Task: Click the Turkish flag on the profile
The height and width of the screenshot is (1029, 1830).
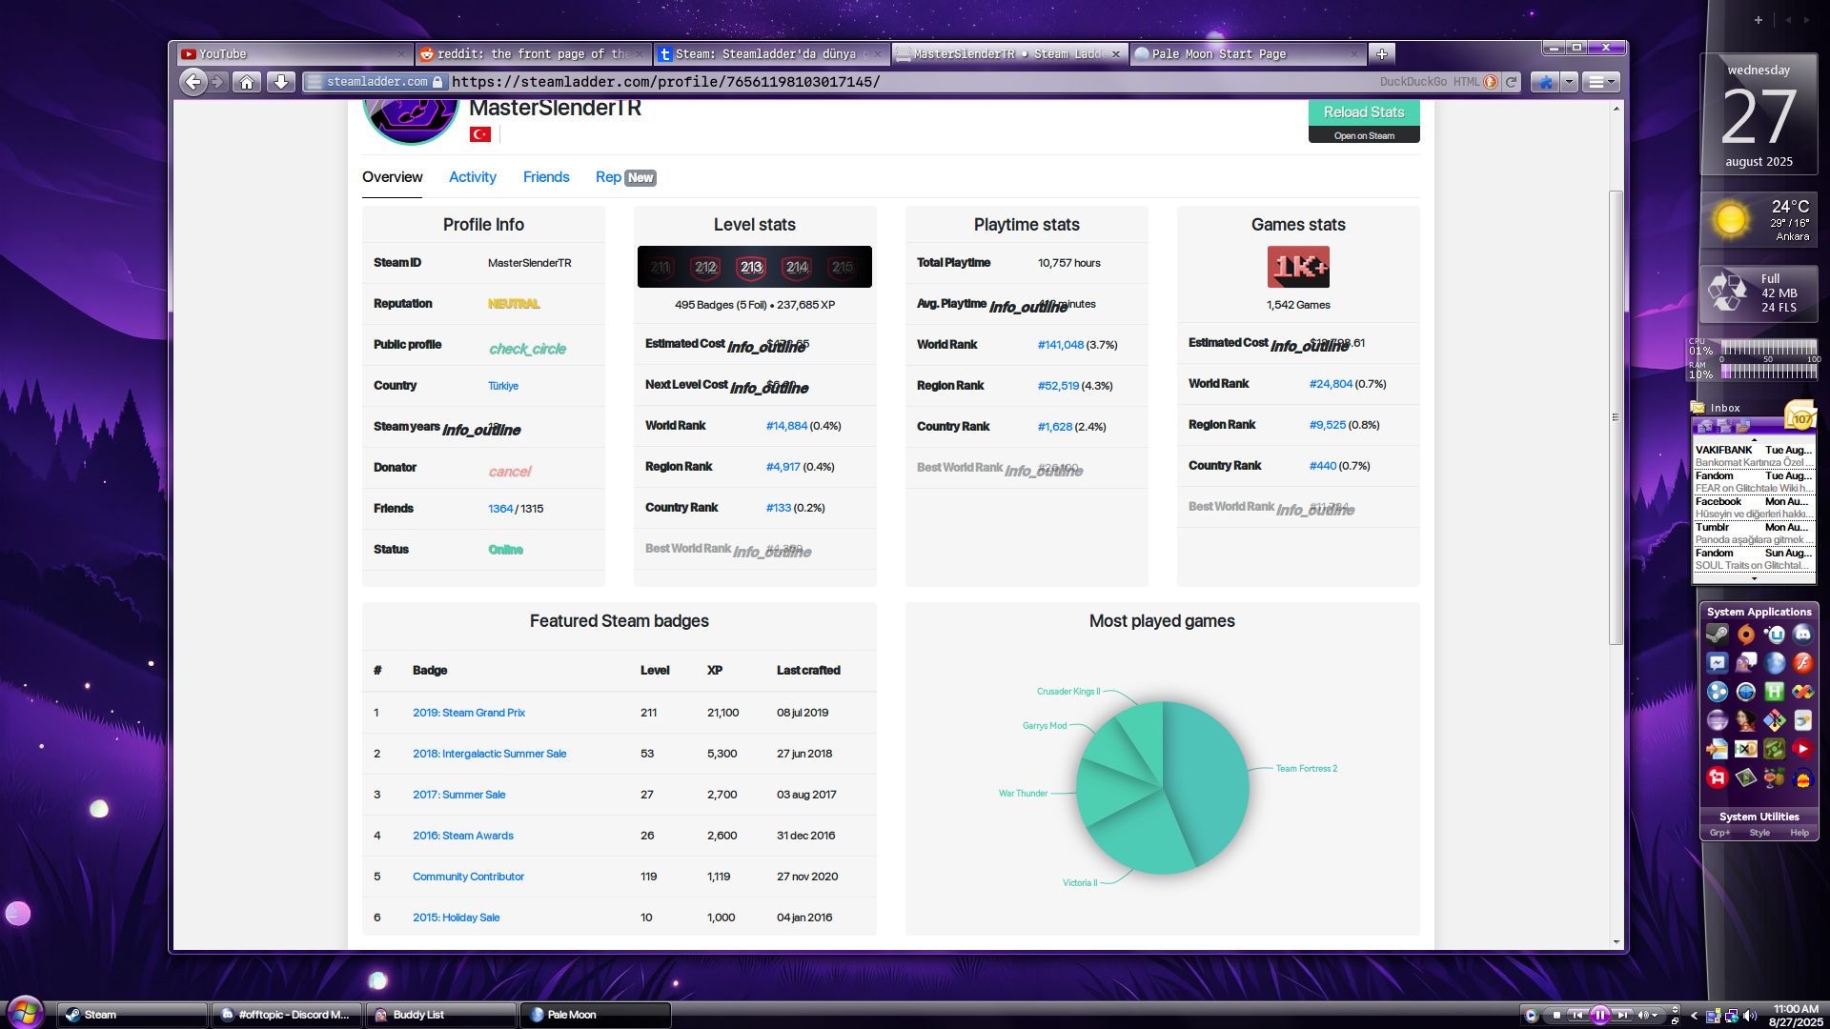Action: pos(480,134)
